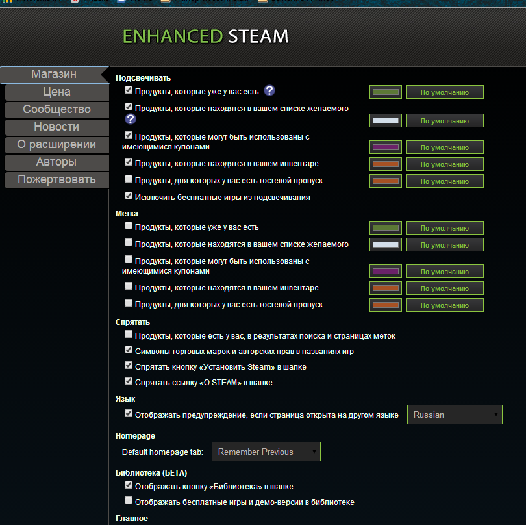Viewport: 526px width, 525px height.
Task: Toggle 'Спрятать ссылку «О STEAM»' checkbox
Action: [129, 381]
